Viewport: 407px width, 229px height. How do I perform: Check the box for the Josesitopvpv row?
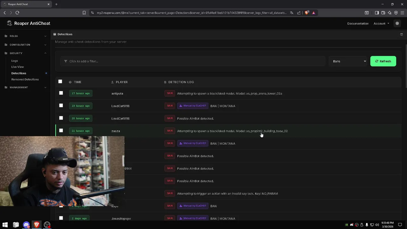pyautogui.click(x=61, y=218)
